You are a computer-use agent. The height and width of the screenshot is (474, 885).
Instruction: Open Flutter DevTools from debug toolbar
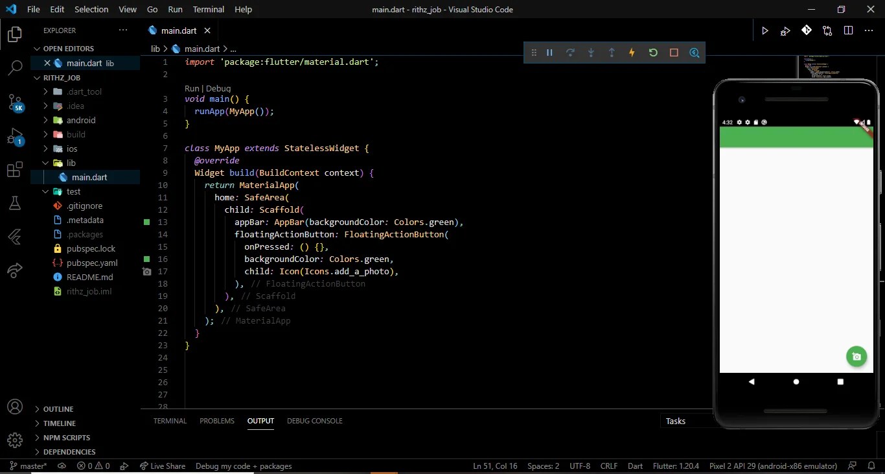tap(695, 53)
